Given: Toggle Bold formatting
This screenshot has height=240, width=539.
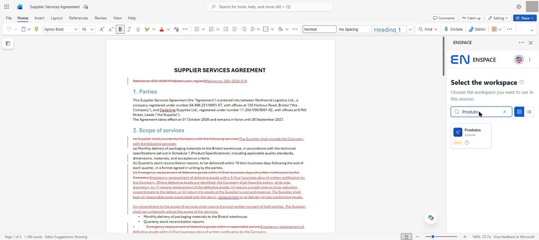Looking at the screenshot, I should [120, 29].
